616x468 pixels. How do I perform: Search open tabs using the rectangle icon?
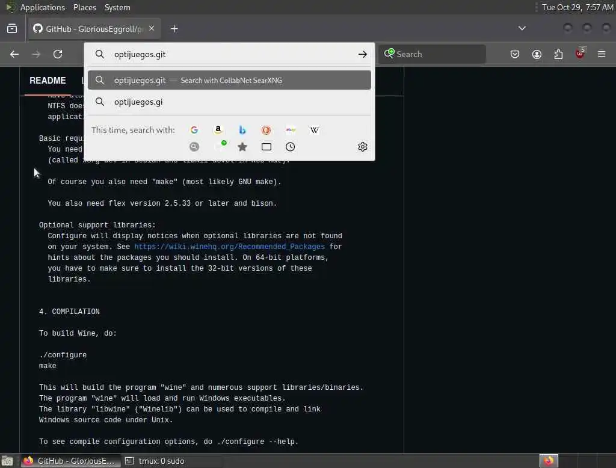(x=266, y=147)
